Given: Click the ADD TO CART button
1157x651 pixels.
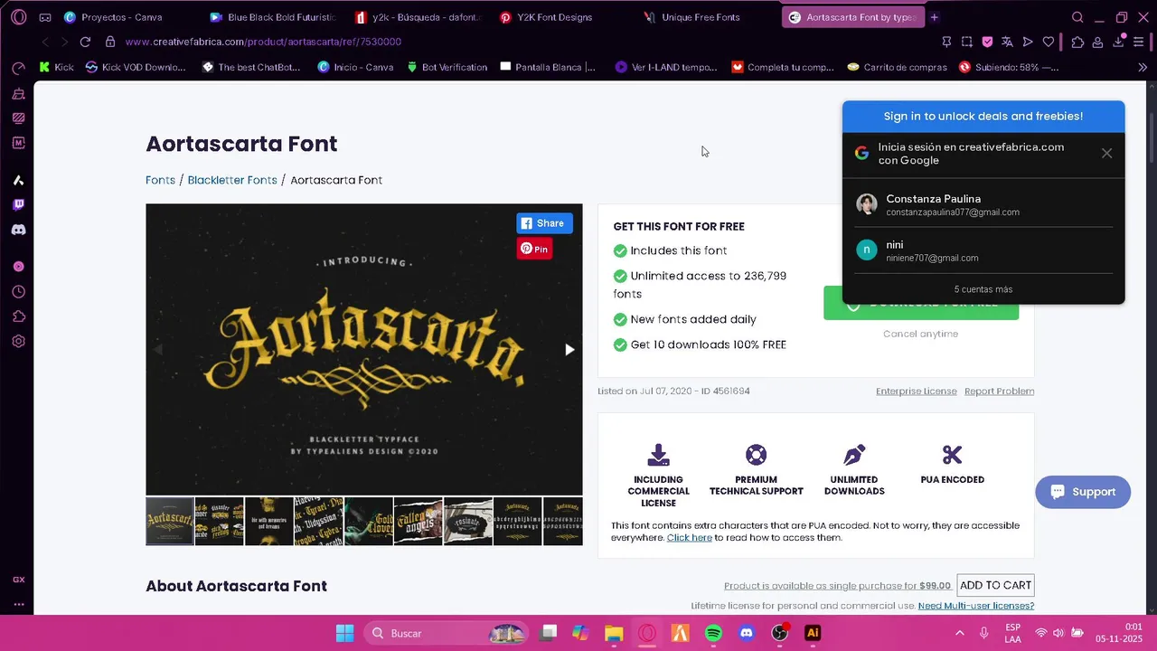Looking at the screenshot, I should pyautogui.click(x=995, y=585).
